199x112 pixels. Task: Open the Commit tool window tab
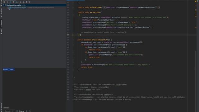(1, 23)
